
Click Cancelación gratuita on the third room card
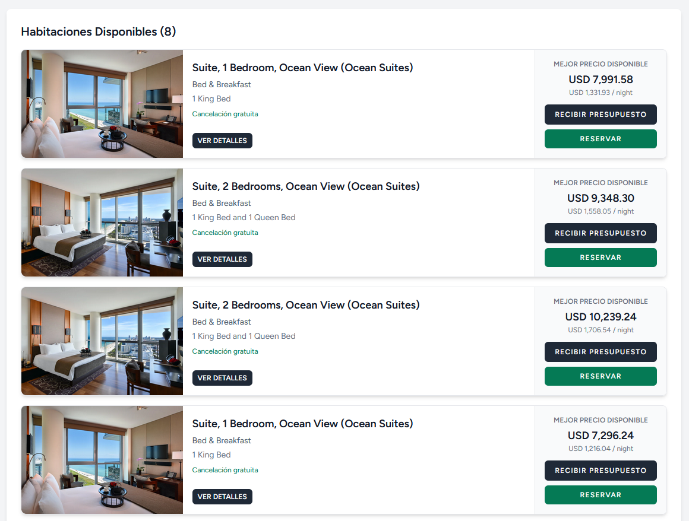tap(225, 351)
